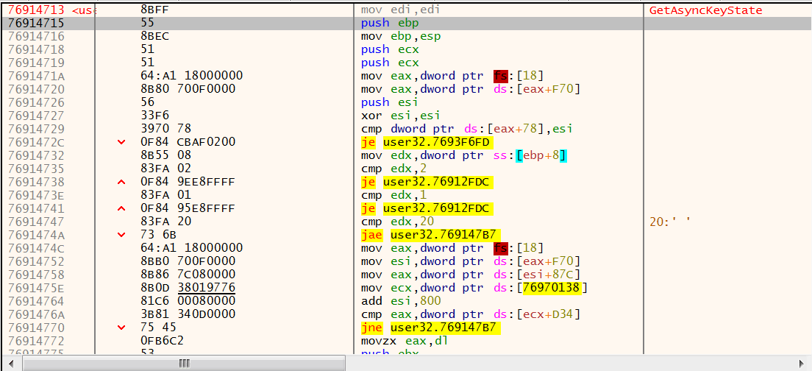Click the bytes 81C6 00080000
This screenshot has height=371, width=812.
[188, 300]
